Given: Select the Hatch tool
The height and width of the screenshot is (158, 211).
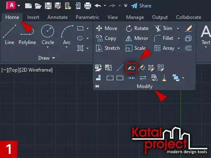Looking at the screenshot, I should (80, 48).
